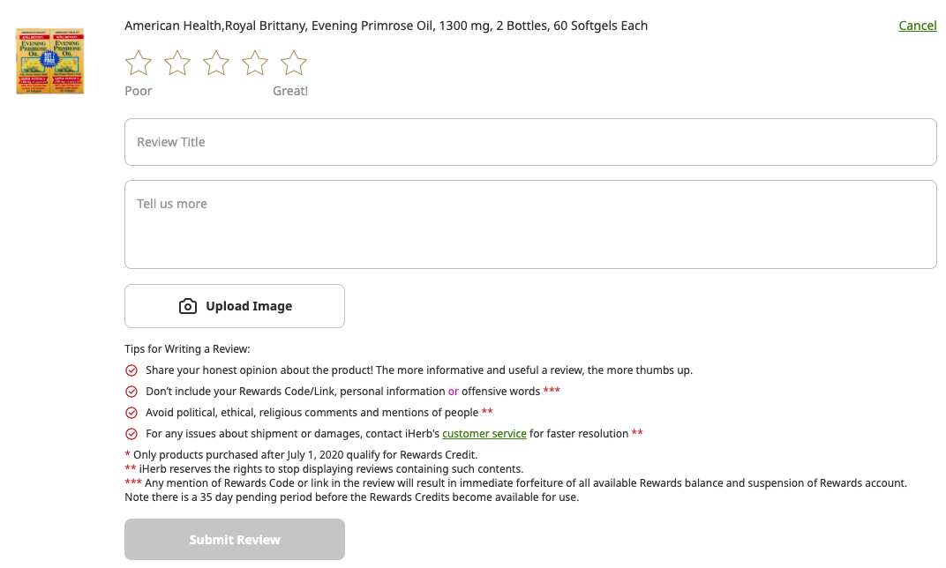Select the fifth star for Great
The height and width of the screenshot is (568, 946).
[x=294, y=63]
